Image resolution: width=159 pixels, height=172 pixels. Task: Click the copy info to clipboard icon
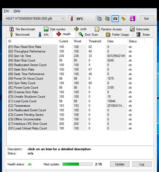[99, 19]
